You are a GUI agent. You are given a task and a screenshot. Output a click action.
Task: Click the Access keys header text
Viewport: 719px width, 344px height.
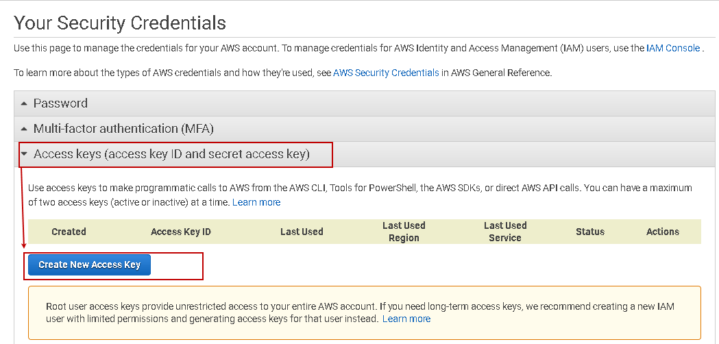pos(171,154)
